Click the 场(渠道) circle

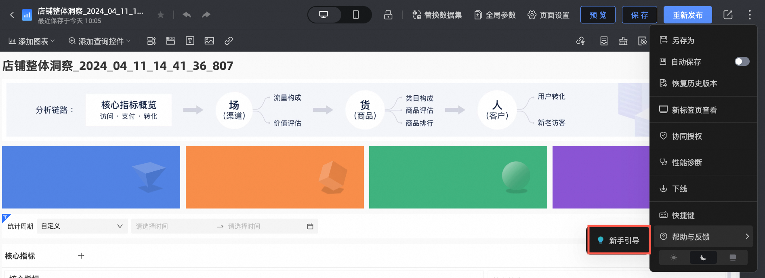(x=234, y=110)
